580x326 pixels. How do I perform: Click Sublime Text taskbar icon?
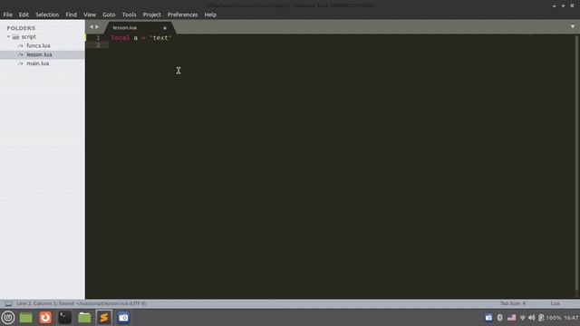104,318
